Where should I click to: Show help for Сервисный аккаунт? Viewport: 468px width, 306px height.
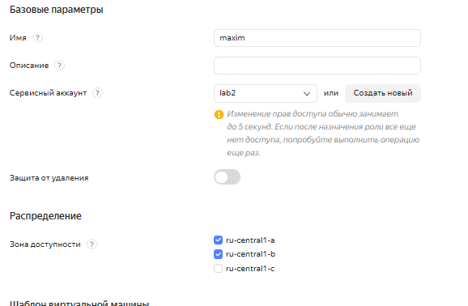coord(98,93)
